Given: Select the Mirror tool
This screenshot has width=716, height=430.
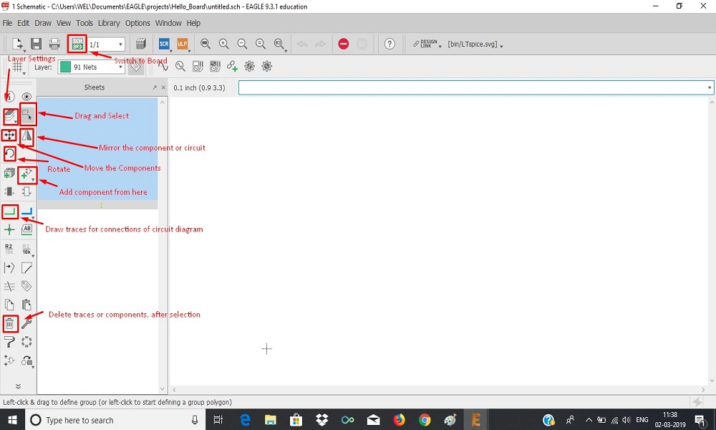Looking at the screenshot, I should point(27,135).
